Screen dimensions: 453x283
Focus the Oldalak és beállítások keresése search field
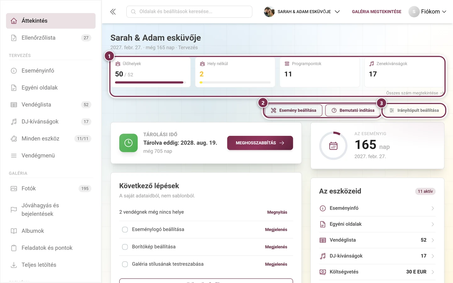(189, 12)
